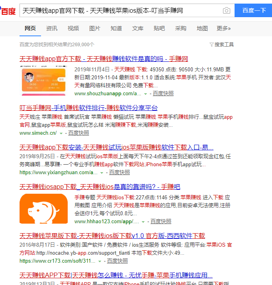272x285 pixels.
Task: Expand dropdown arrow next to shouzhuanapp.com URL
Action: coord(145,94)
